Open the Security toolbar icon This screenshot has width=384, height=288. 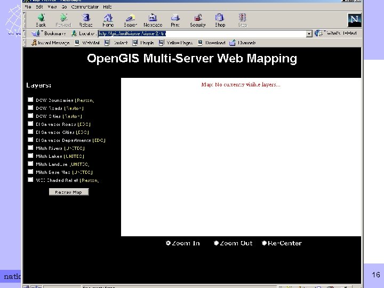coord(198,18)
